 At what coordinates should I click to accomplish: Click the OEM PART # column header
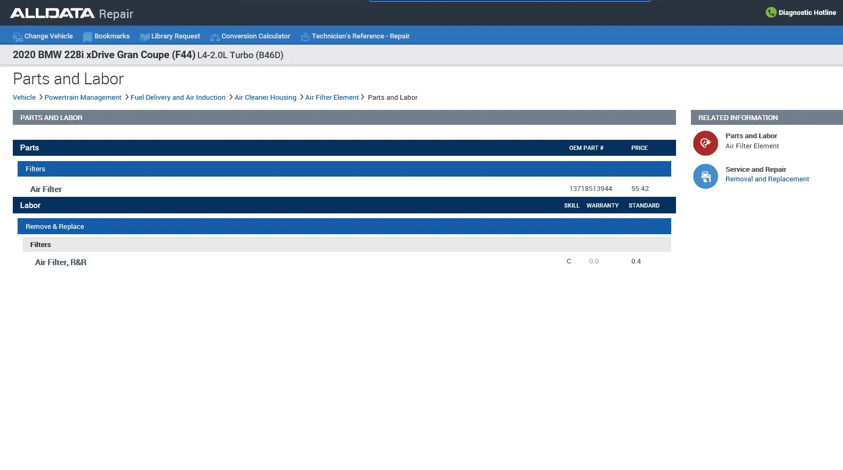pos(586,148)
